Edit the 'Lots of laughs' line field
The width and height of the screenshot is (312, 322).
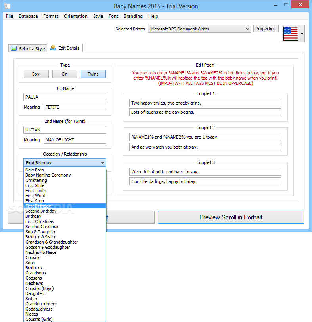pos(205,112)
